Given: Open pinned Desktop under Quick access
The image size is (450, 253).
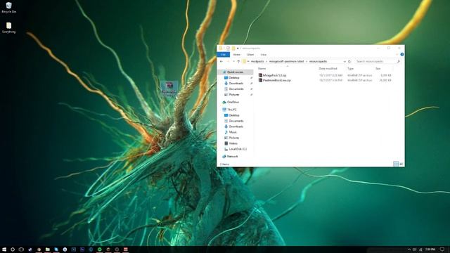Looking at the screenshot, I should 234,78.
